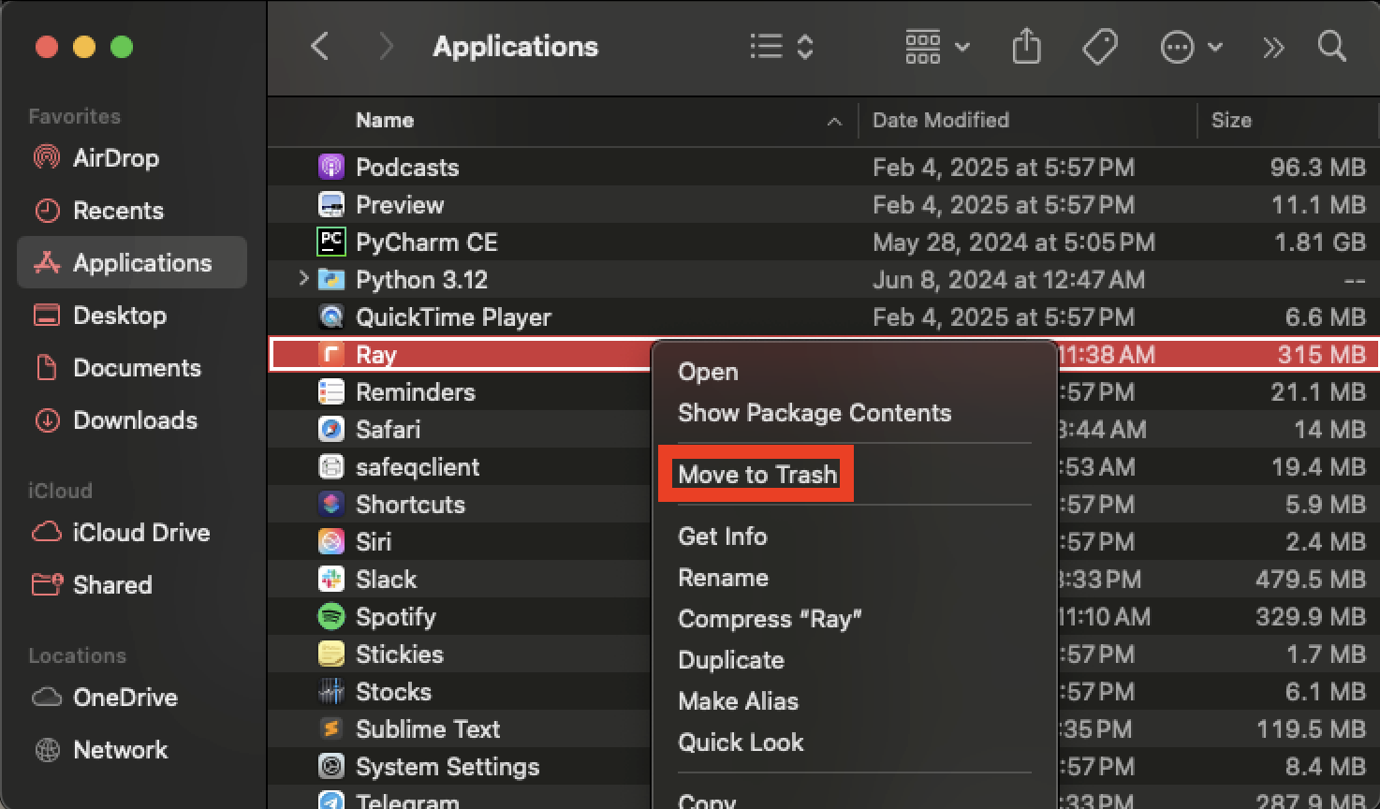Select the safeqclient app icon
This screenshot has height=809, width=1380.
[x=331, y=466]
